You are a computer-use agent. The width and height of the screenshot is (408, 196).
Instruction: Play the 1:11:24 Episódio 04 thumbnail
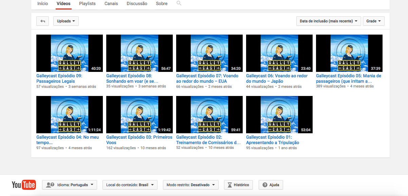70,115
